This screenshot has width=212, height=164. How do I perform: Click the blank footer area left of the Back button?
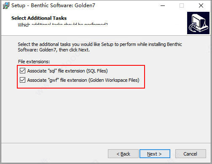tap(55, 154)
